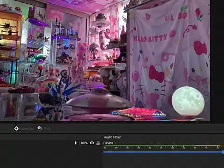
Task: Click the webcam preview canvas
Action: tap(105, 60)
